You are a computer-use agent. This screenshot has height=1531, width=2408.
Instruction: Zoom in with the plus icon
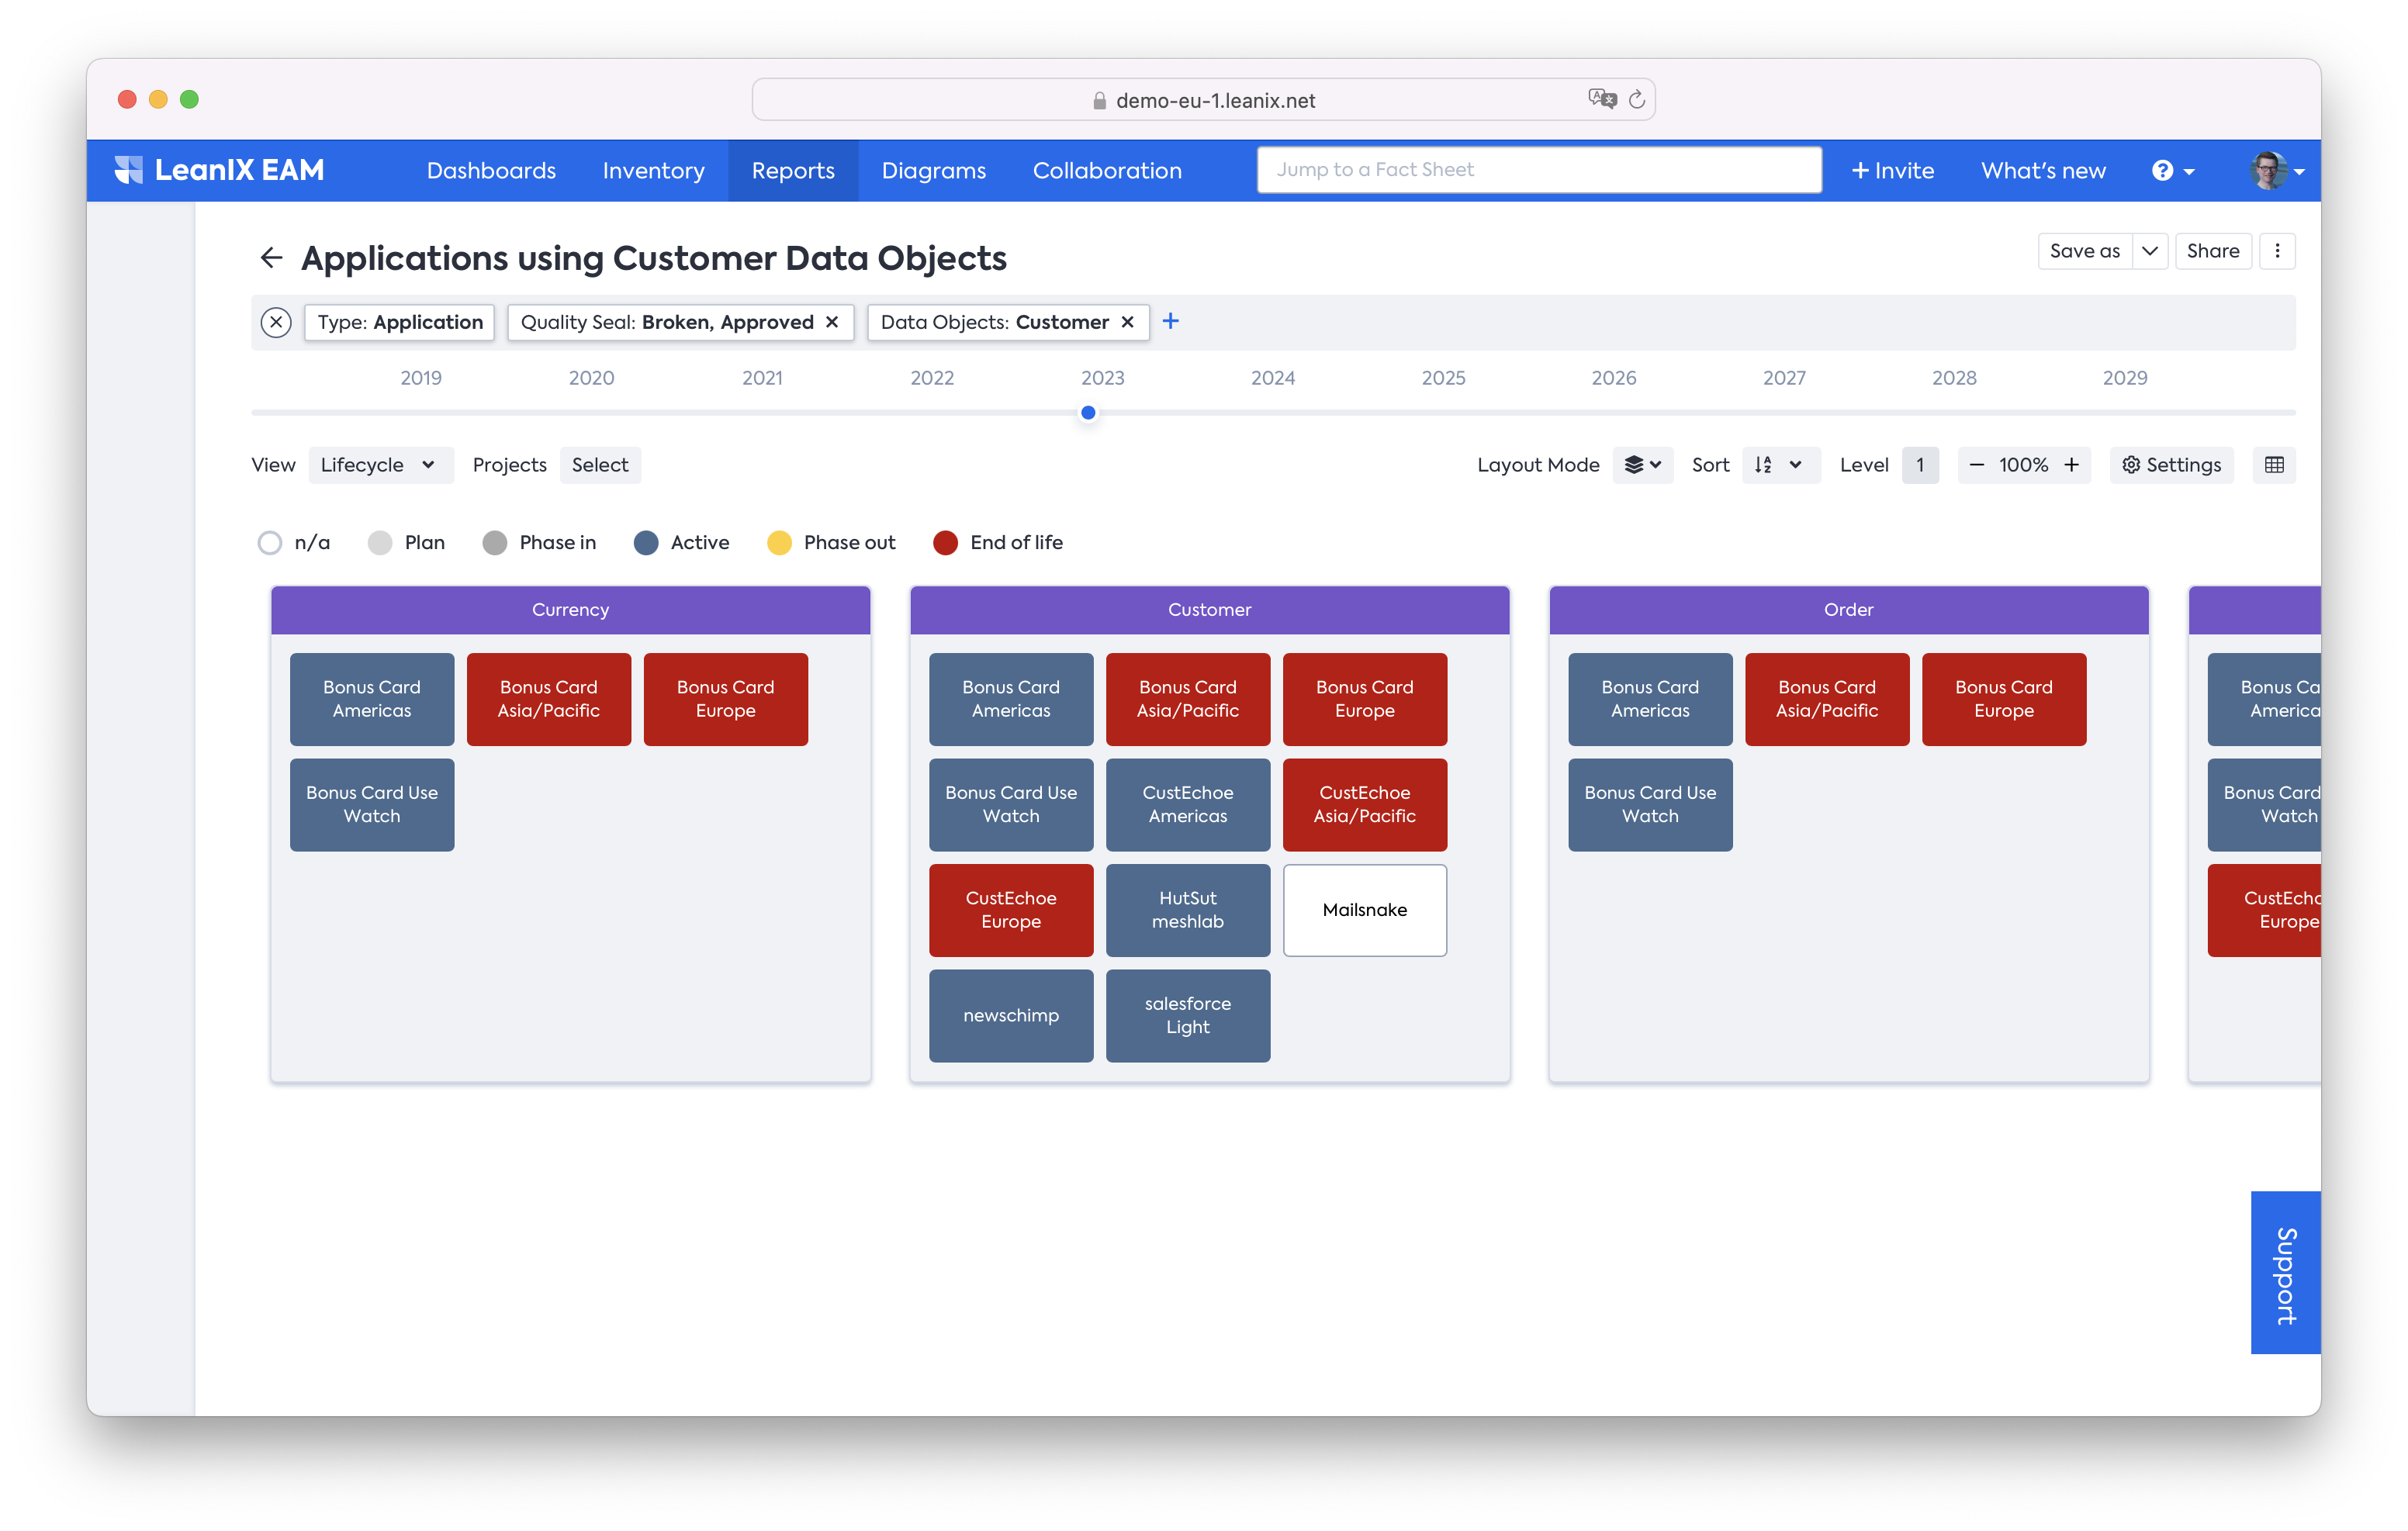(x=2072, y=465)
